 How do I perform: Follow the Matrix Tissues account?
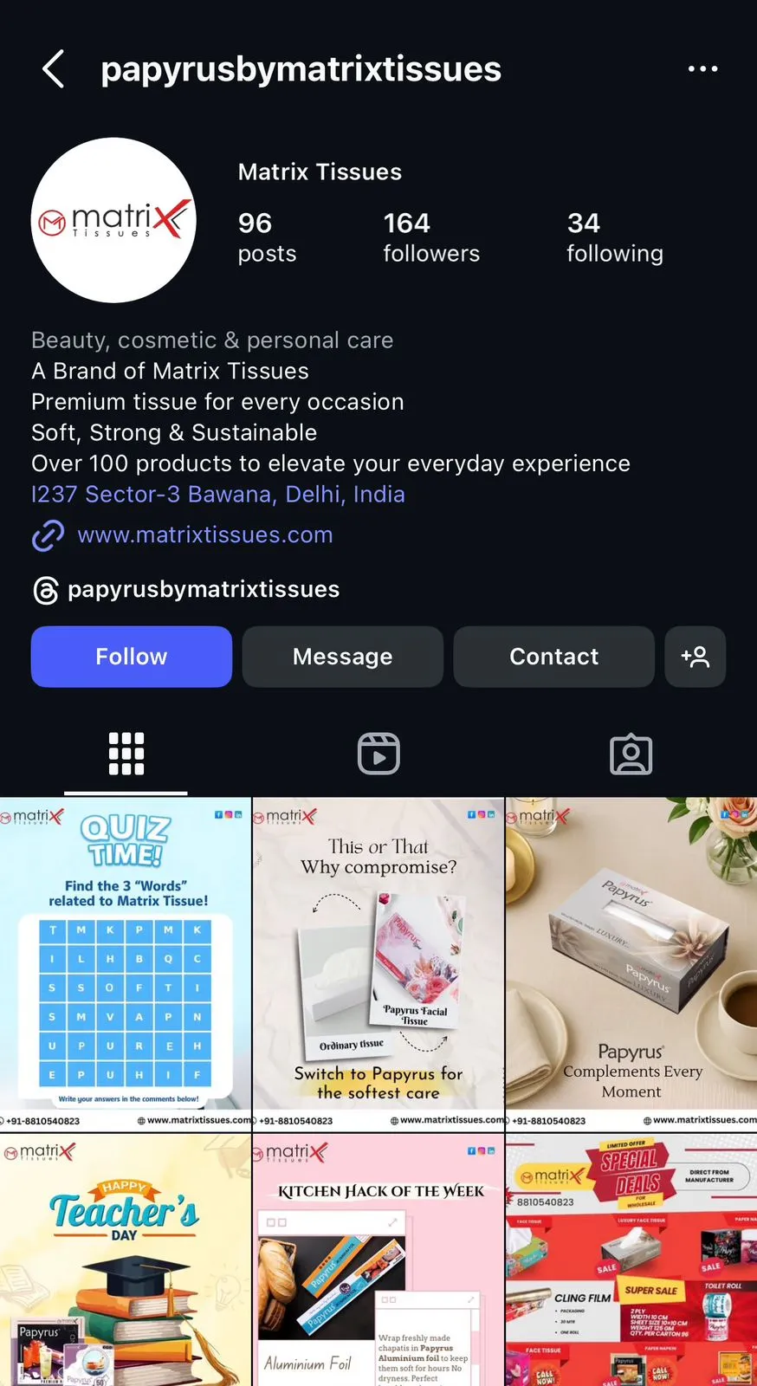pos(132,657)
